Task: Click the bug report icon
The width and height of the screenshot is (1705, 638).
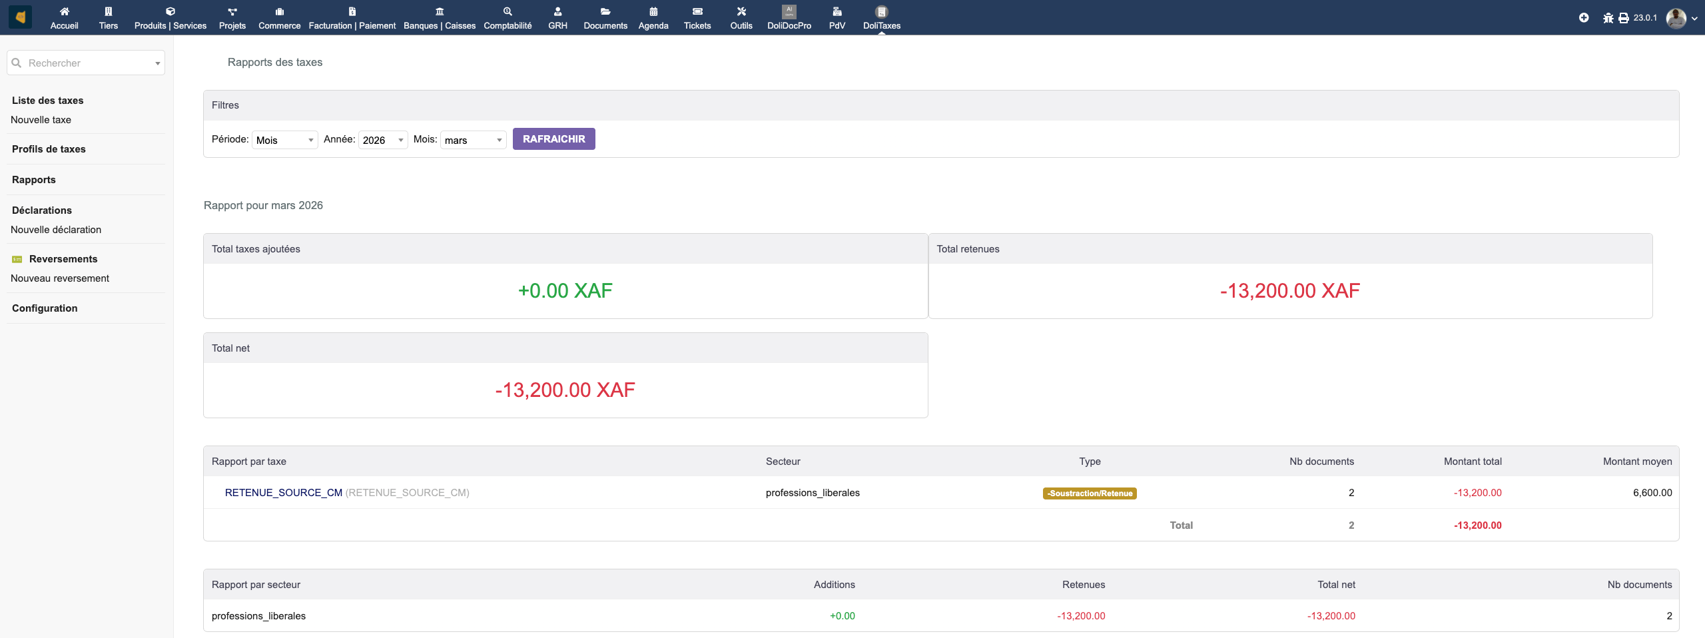Action: 1608,18
